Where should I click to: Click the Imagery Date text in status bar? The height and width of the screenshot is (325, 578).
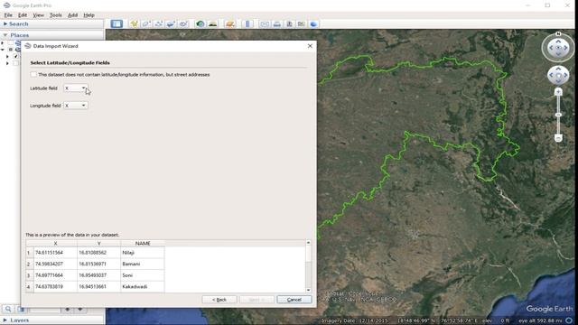click(354, 320)
